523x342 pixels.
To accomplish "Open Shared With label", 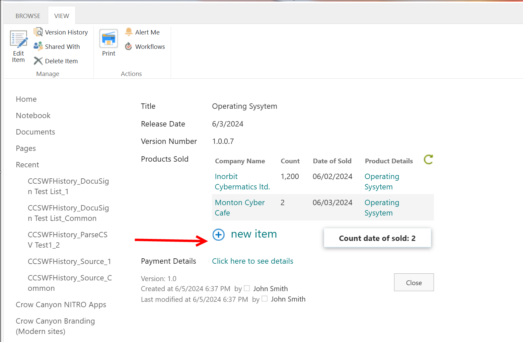I will pos(62,47).
